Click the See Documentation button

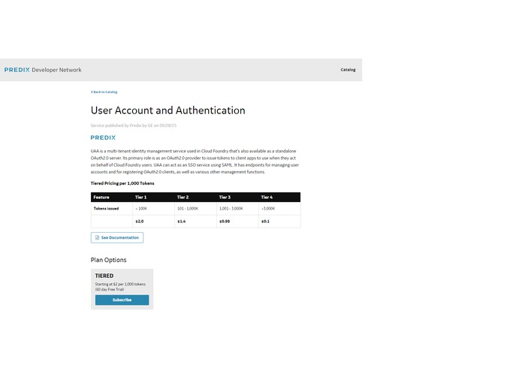(117, 237)
